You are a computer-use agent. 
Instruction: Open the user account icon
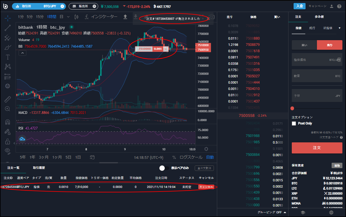[x=331, y=6]
